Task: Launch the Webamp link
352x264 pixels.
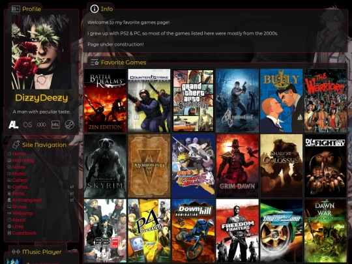Action: point(22,213)
